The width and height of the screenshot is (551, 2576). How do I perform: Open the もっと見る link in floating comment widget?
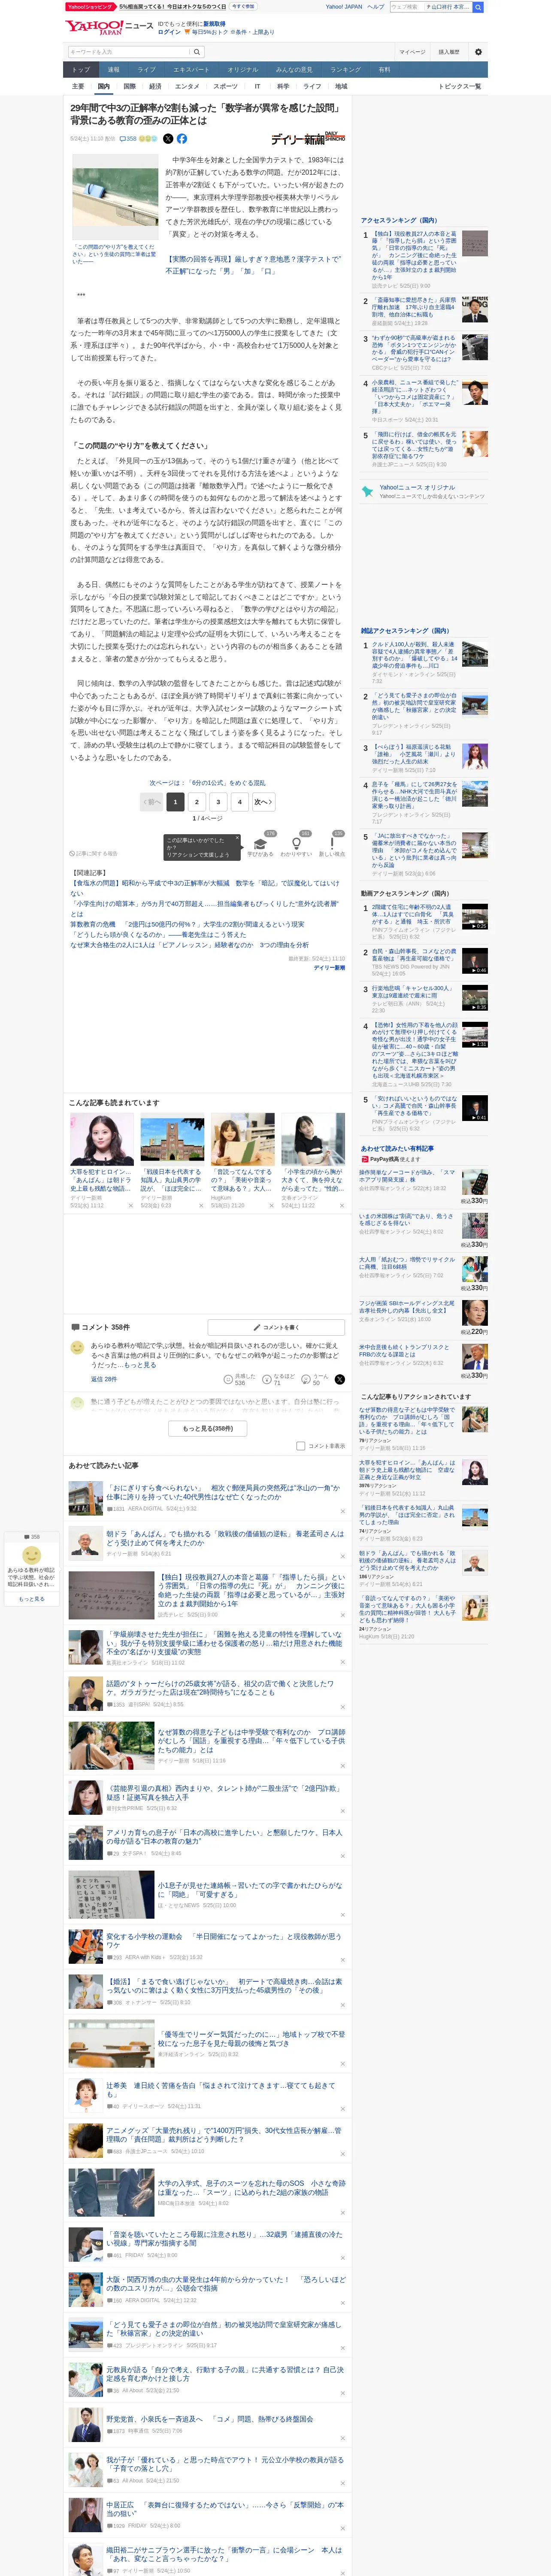pyautogui.click(x=32, y=1599)
